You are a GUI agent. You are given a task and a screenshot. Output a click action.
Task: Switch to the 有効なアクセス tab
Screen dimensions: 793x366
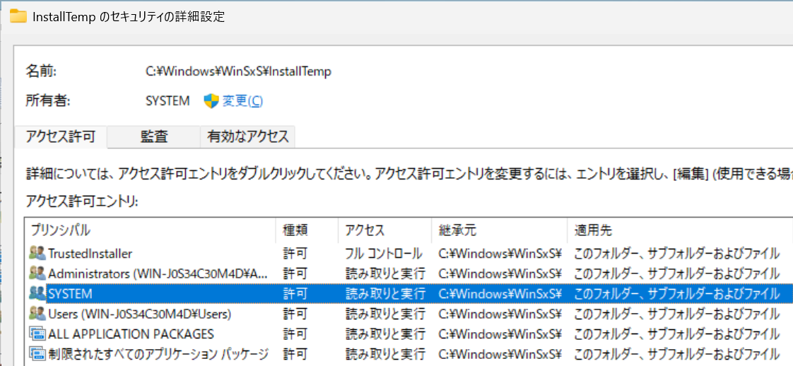(248, 136)
